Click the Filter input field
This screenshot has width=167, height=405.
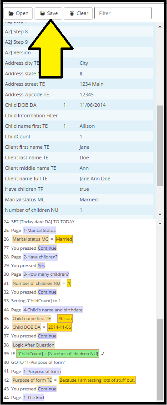click(x=123, y=13)
